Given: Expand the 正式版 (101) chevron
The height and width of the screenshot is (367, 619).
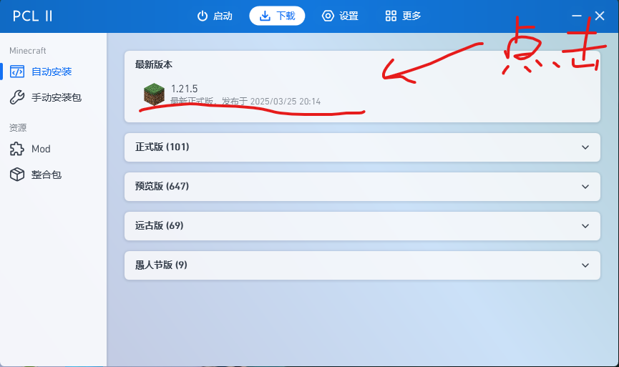Looking at the screenshot, I should coord(585,147).
